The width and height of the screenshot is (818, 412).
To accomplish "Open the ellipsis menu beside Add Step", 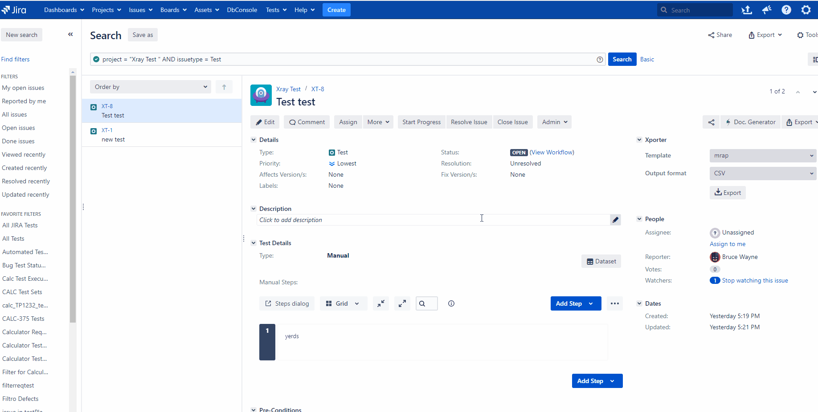I will click(615, 303).
